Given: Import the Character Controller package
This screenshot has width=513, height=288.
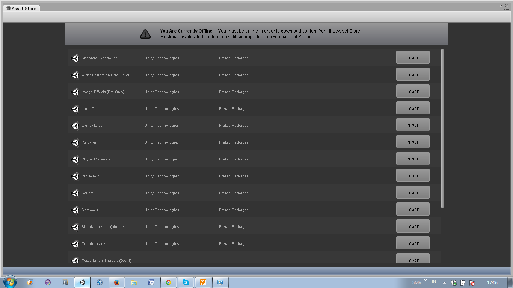Looking at the screenshot, I should 413,58.
